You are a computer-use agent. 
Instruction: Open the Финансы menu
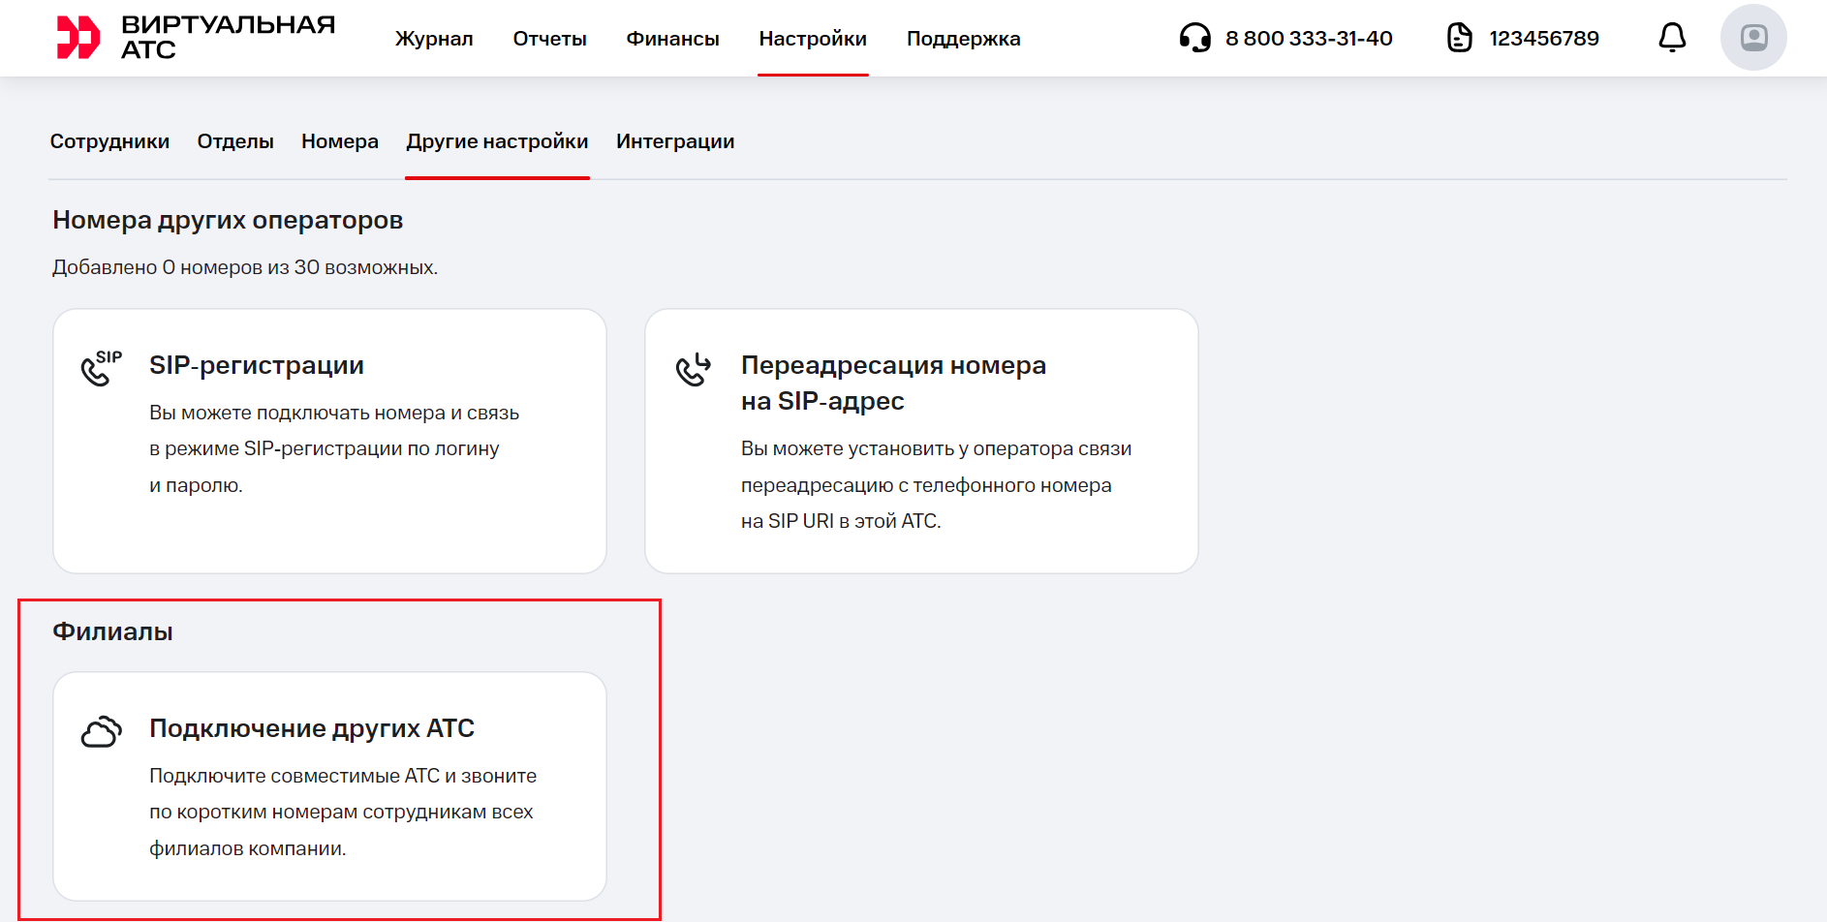tap(672, 39)
